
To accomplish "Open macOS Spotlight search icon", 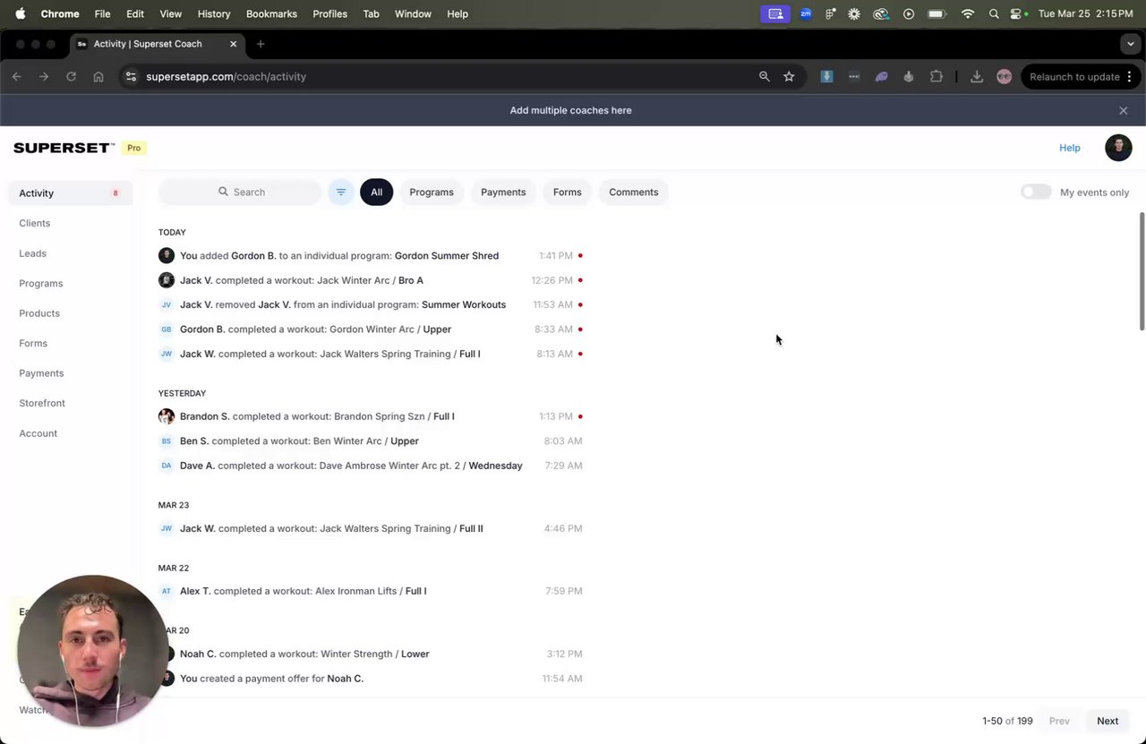I will tap(994, 13).
